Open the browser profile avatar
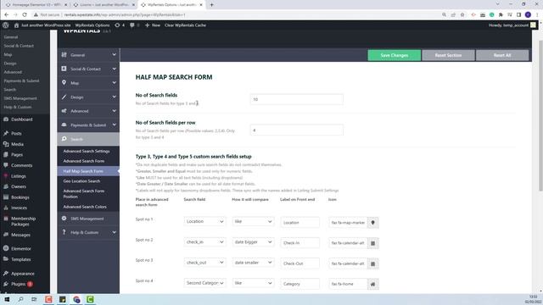The image size is (543, 305). (528, 15)
